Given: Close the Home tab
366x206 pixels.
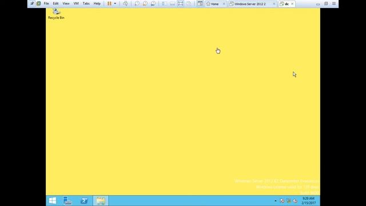Looking at the screenshot, I should (224, 4).
